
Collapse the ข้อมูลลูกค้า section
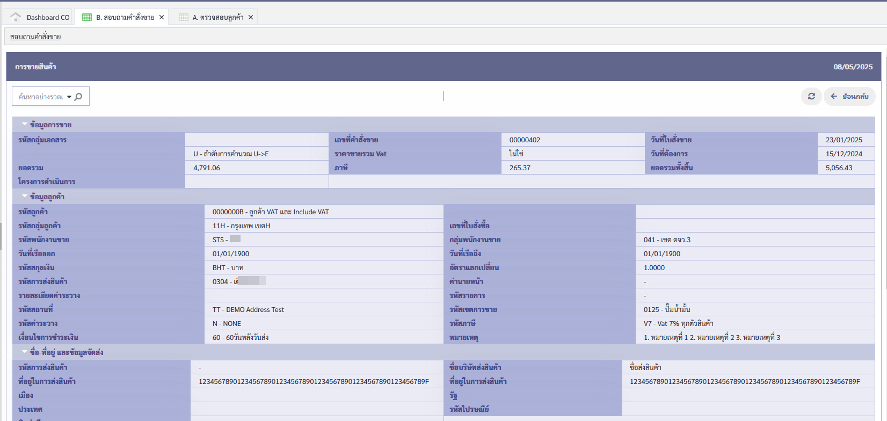pyautogui.click(x=25, y=196)
